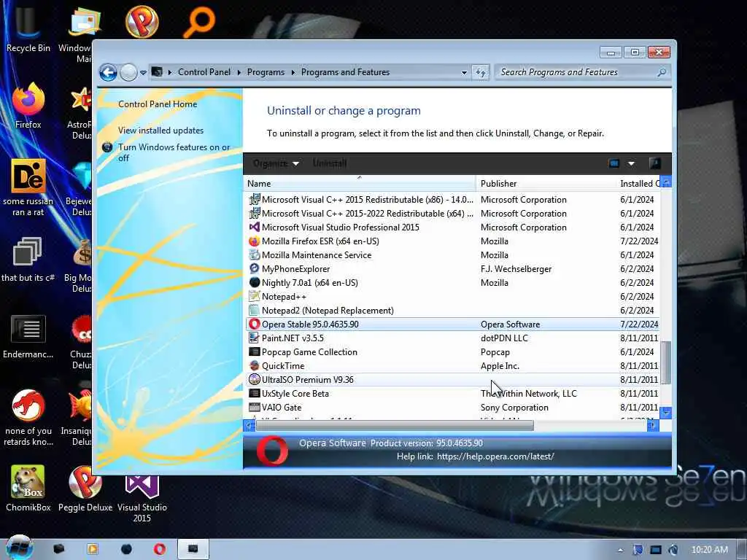Click the Windows Start orb

pyautogui.click(x=19, y=548)
